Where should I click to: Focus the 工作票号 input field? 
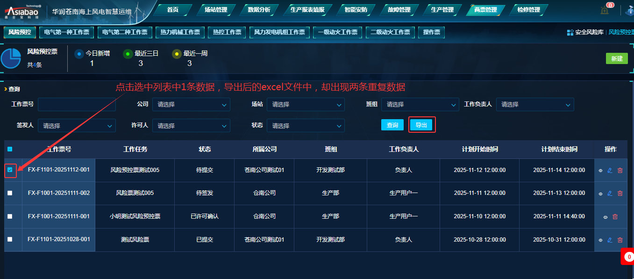[x=77, y=105]
